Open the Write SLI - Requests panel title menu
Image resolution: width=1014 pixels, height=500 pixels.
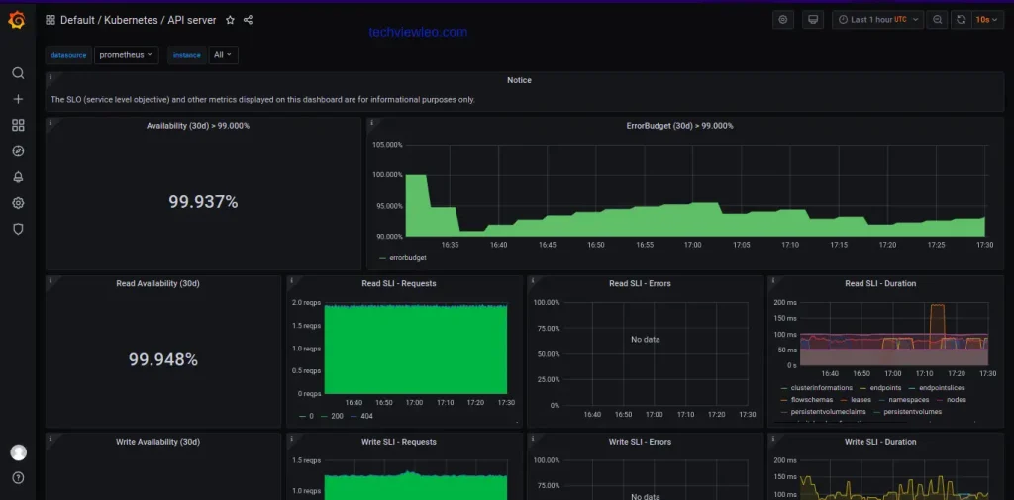(x=399, y=442)
